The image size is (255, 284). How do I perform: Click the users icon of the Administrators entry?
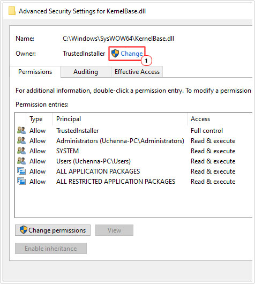pyautogui.click(x=21, y=140)
